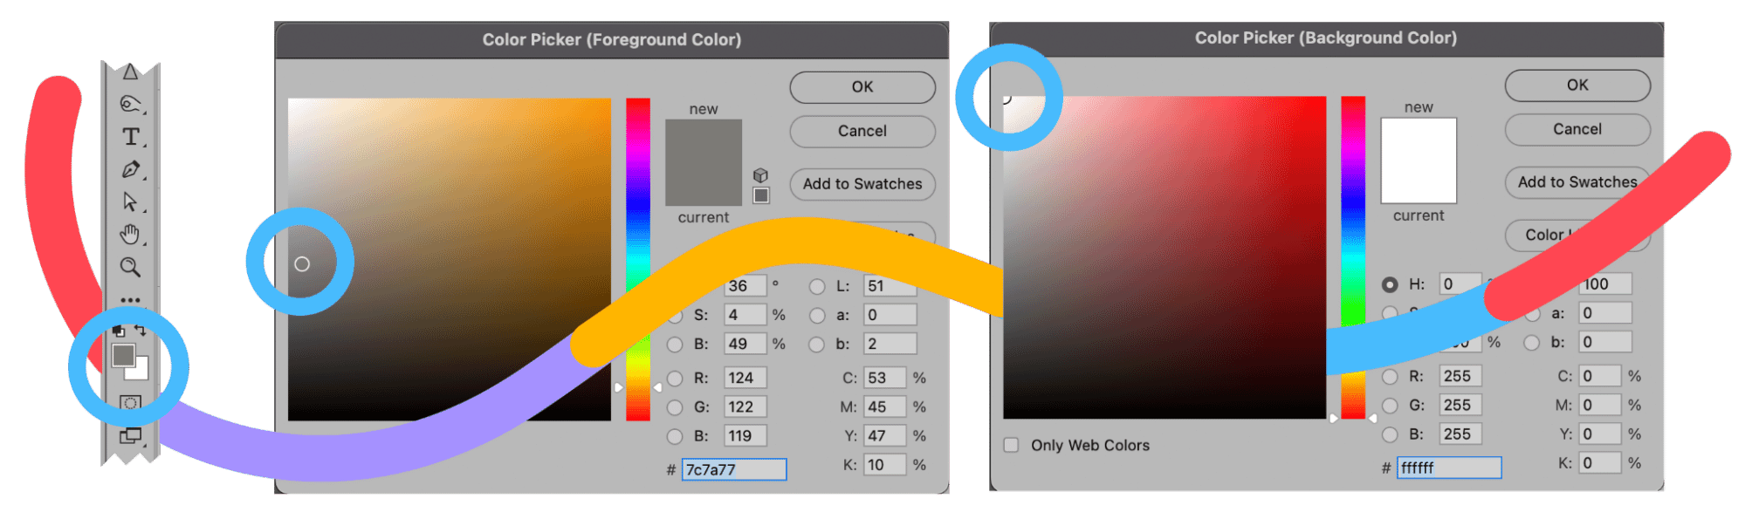Click Add to Swatches in Foreground picker
Image resolution: width=1745 pixels, height=519 pixels.
pos(862,184)
